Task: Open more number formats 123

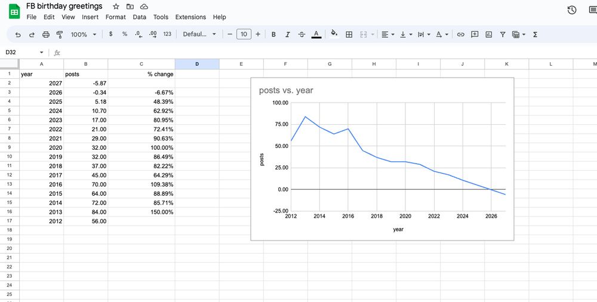Action: pos(167,34)
